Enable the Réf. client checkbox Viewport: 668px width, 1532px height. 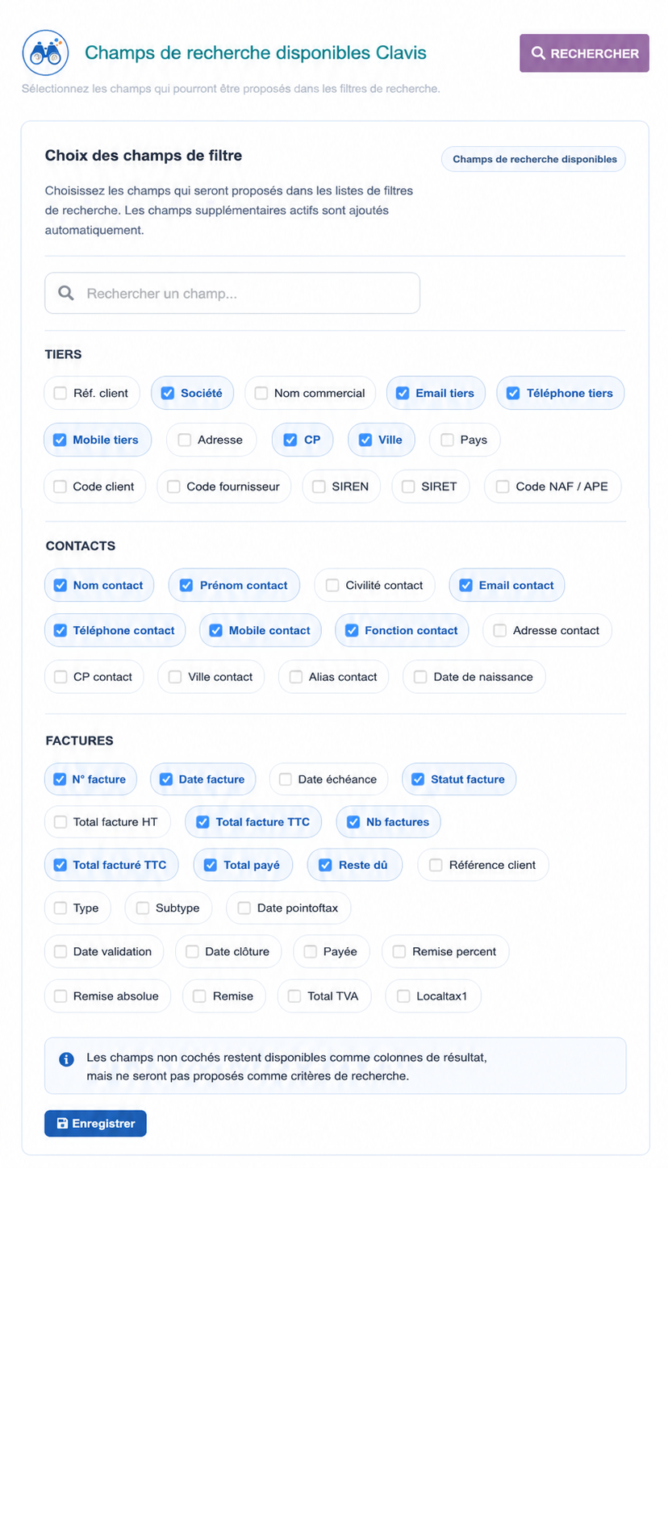61,393
